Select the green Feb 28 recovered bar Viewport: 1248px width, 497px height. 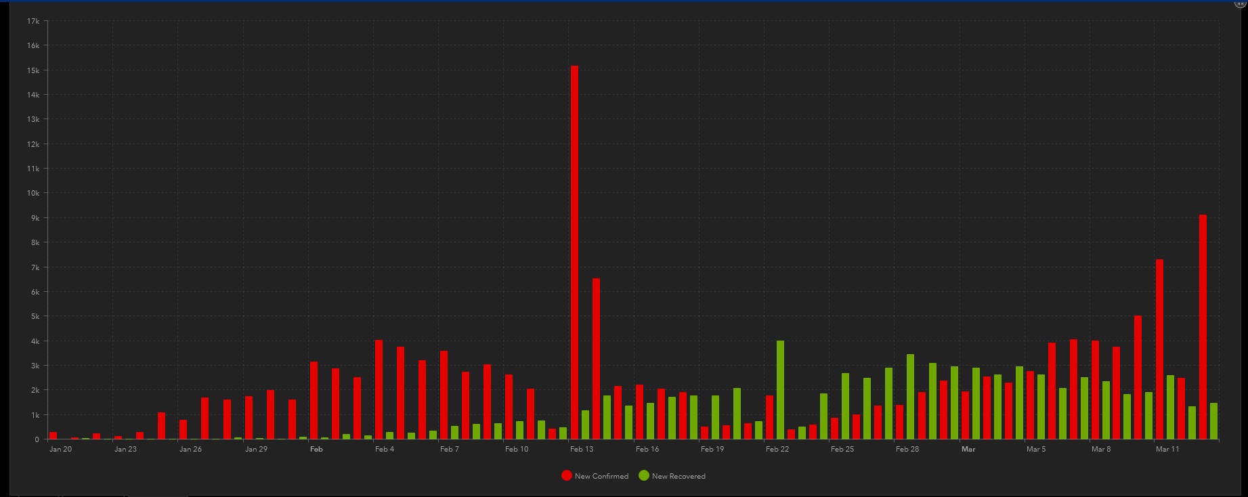click(x=910, y=397)
